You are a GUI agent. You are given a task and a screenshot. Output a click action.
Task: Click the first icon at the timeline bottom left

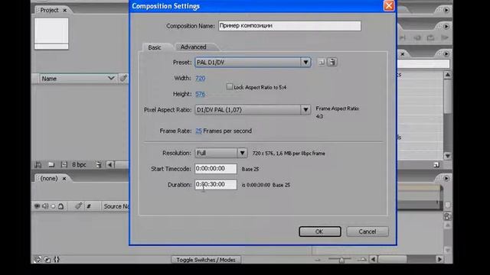(38, 260)
